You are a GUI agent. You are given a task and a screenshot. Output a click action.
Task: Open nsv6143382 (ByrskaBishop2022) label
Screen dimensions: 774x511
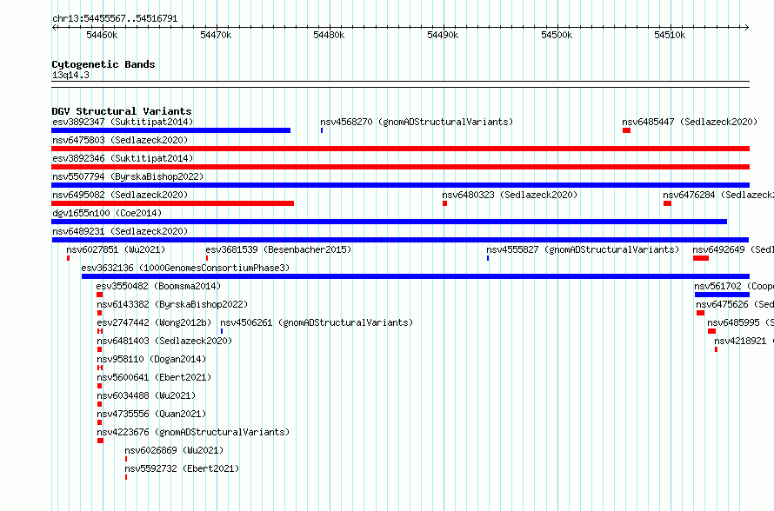click(172, 304)
